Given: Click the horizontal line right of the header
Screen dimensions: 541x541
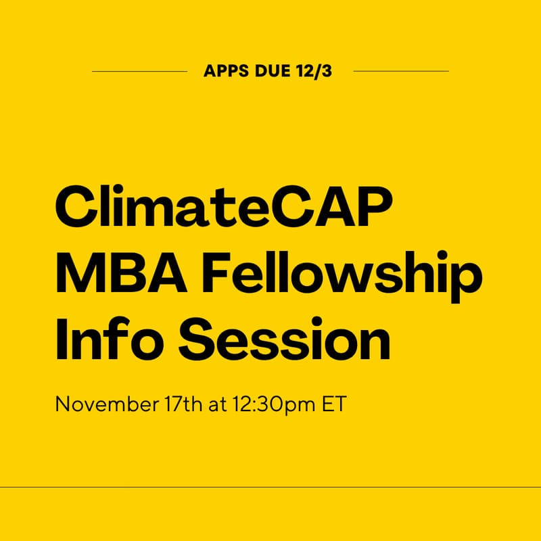Looking at the screenshot, I should 400,71.
